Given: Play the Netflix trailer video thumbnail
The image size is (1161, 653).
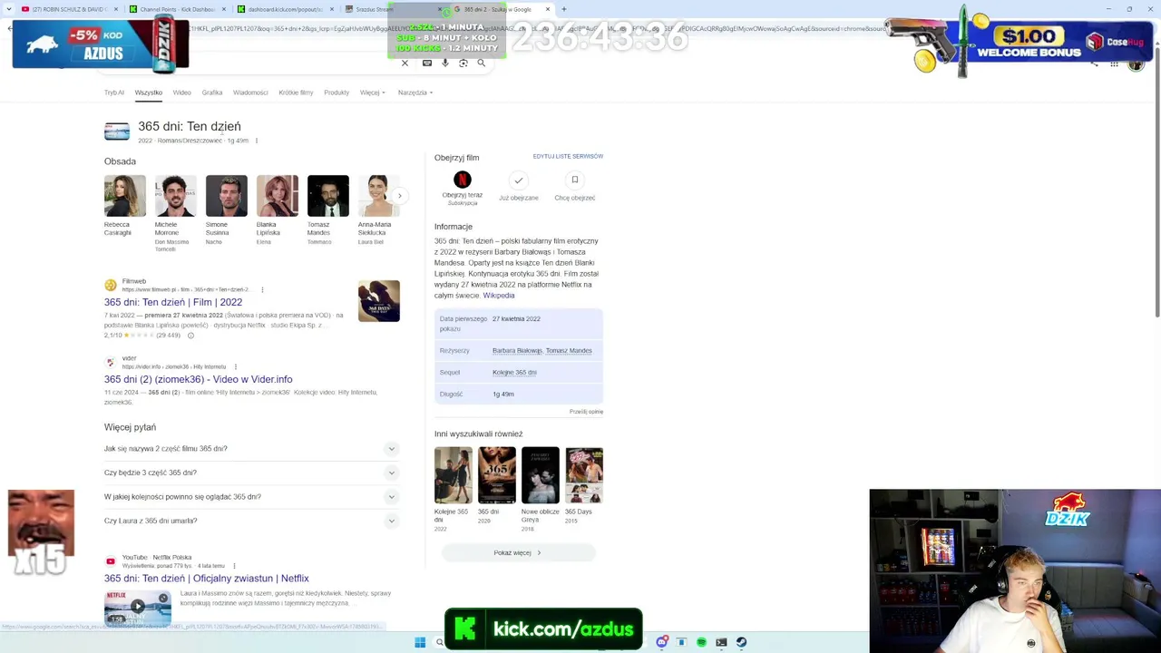Looking at the screenshot, I should 138,607.
